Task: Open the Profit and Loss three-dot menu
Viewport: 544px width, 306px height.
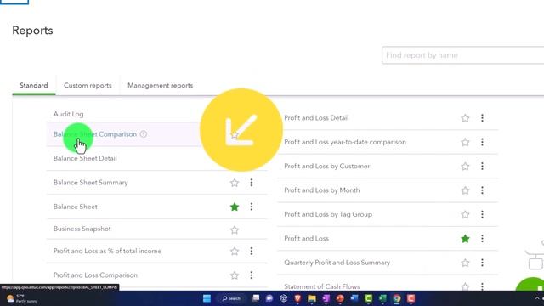Action: click(x=482, y=239)
